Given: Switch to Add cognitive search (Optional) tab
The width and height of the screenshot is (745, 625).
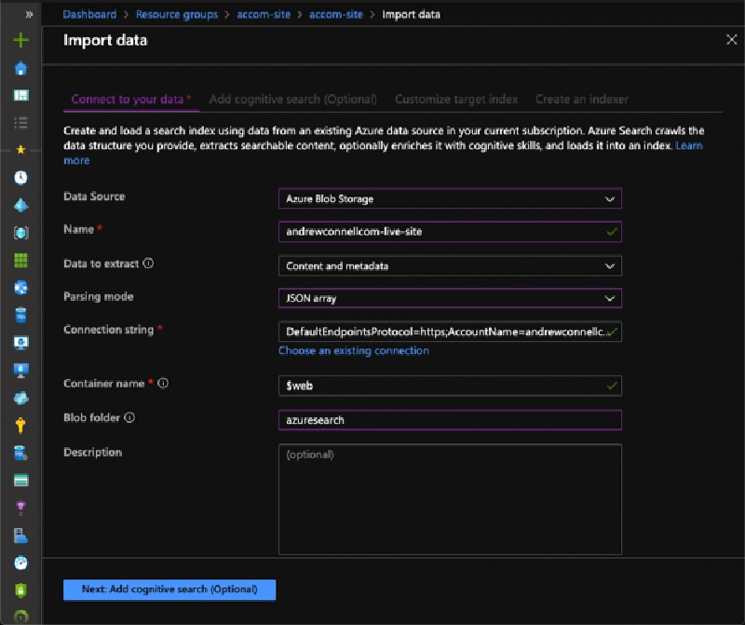Looking at the screenshot, I should (x=293, y=99).
